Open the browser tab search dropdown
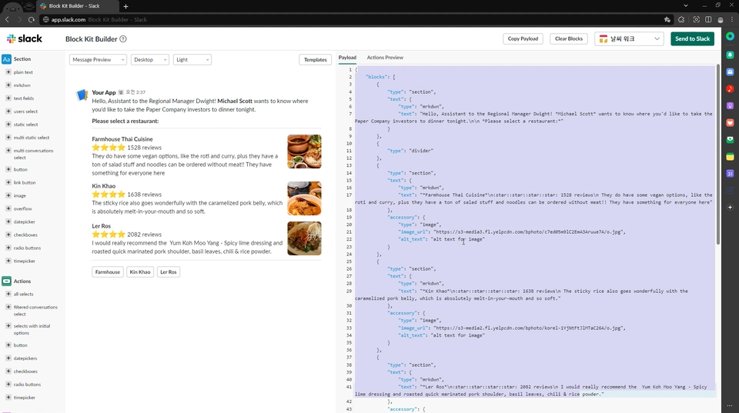This screenshot has height=413, width=739. (686, 5)
